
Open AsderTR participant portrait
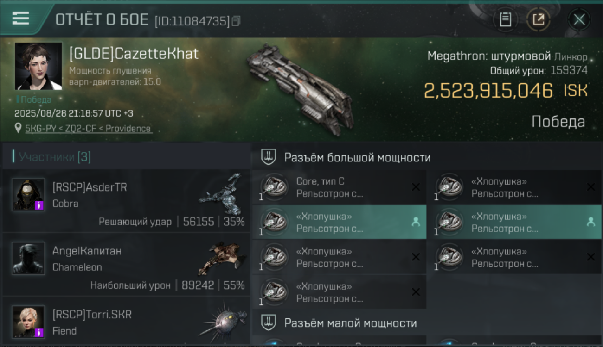pyautogui.click(x=28, y=195)
